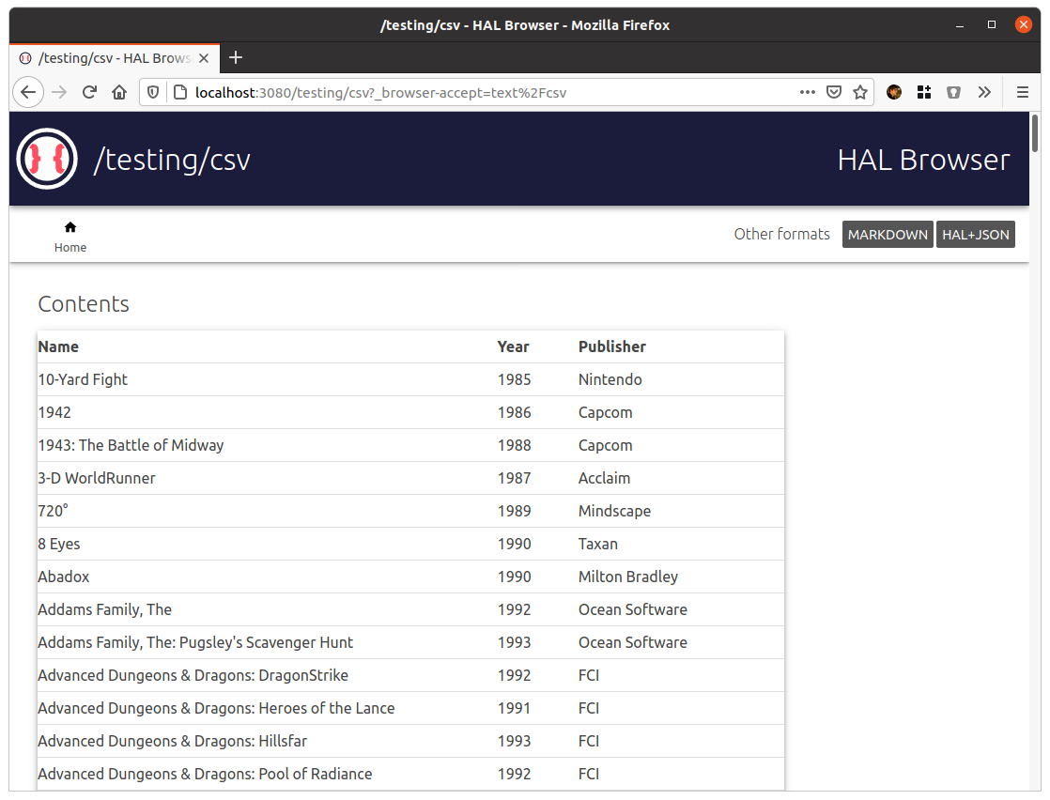
Task: Reload the page with the refresh icon
Action: coord(90,92)
